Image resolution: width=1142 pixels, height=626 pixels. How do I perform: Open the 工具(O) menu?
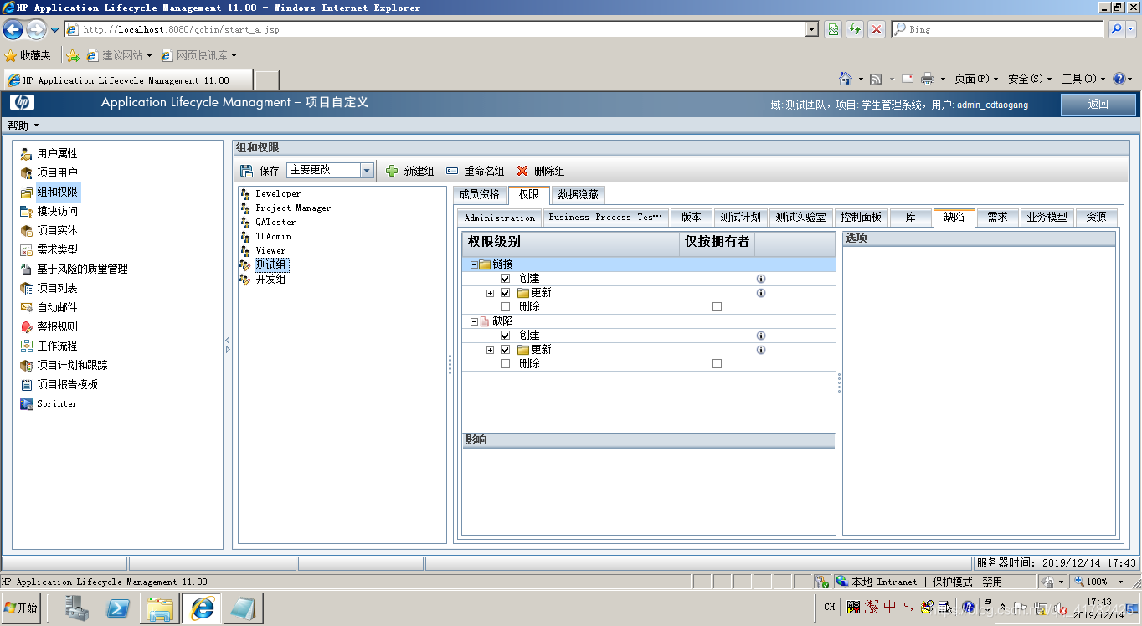coord(1083,79)
